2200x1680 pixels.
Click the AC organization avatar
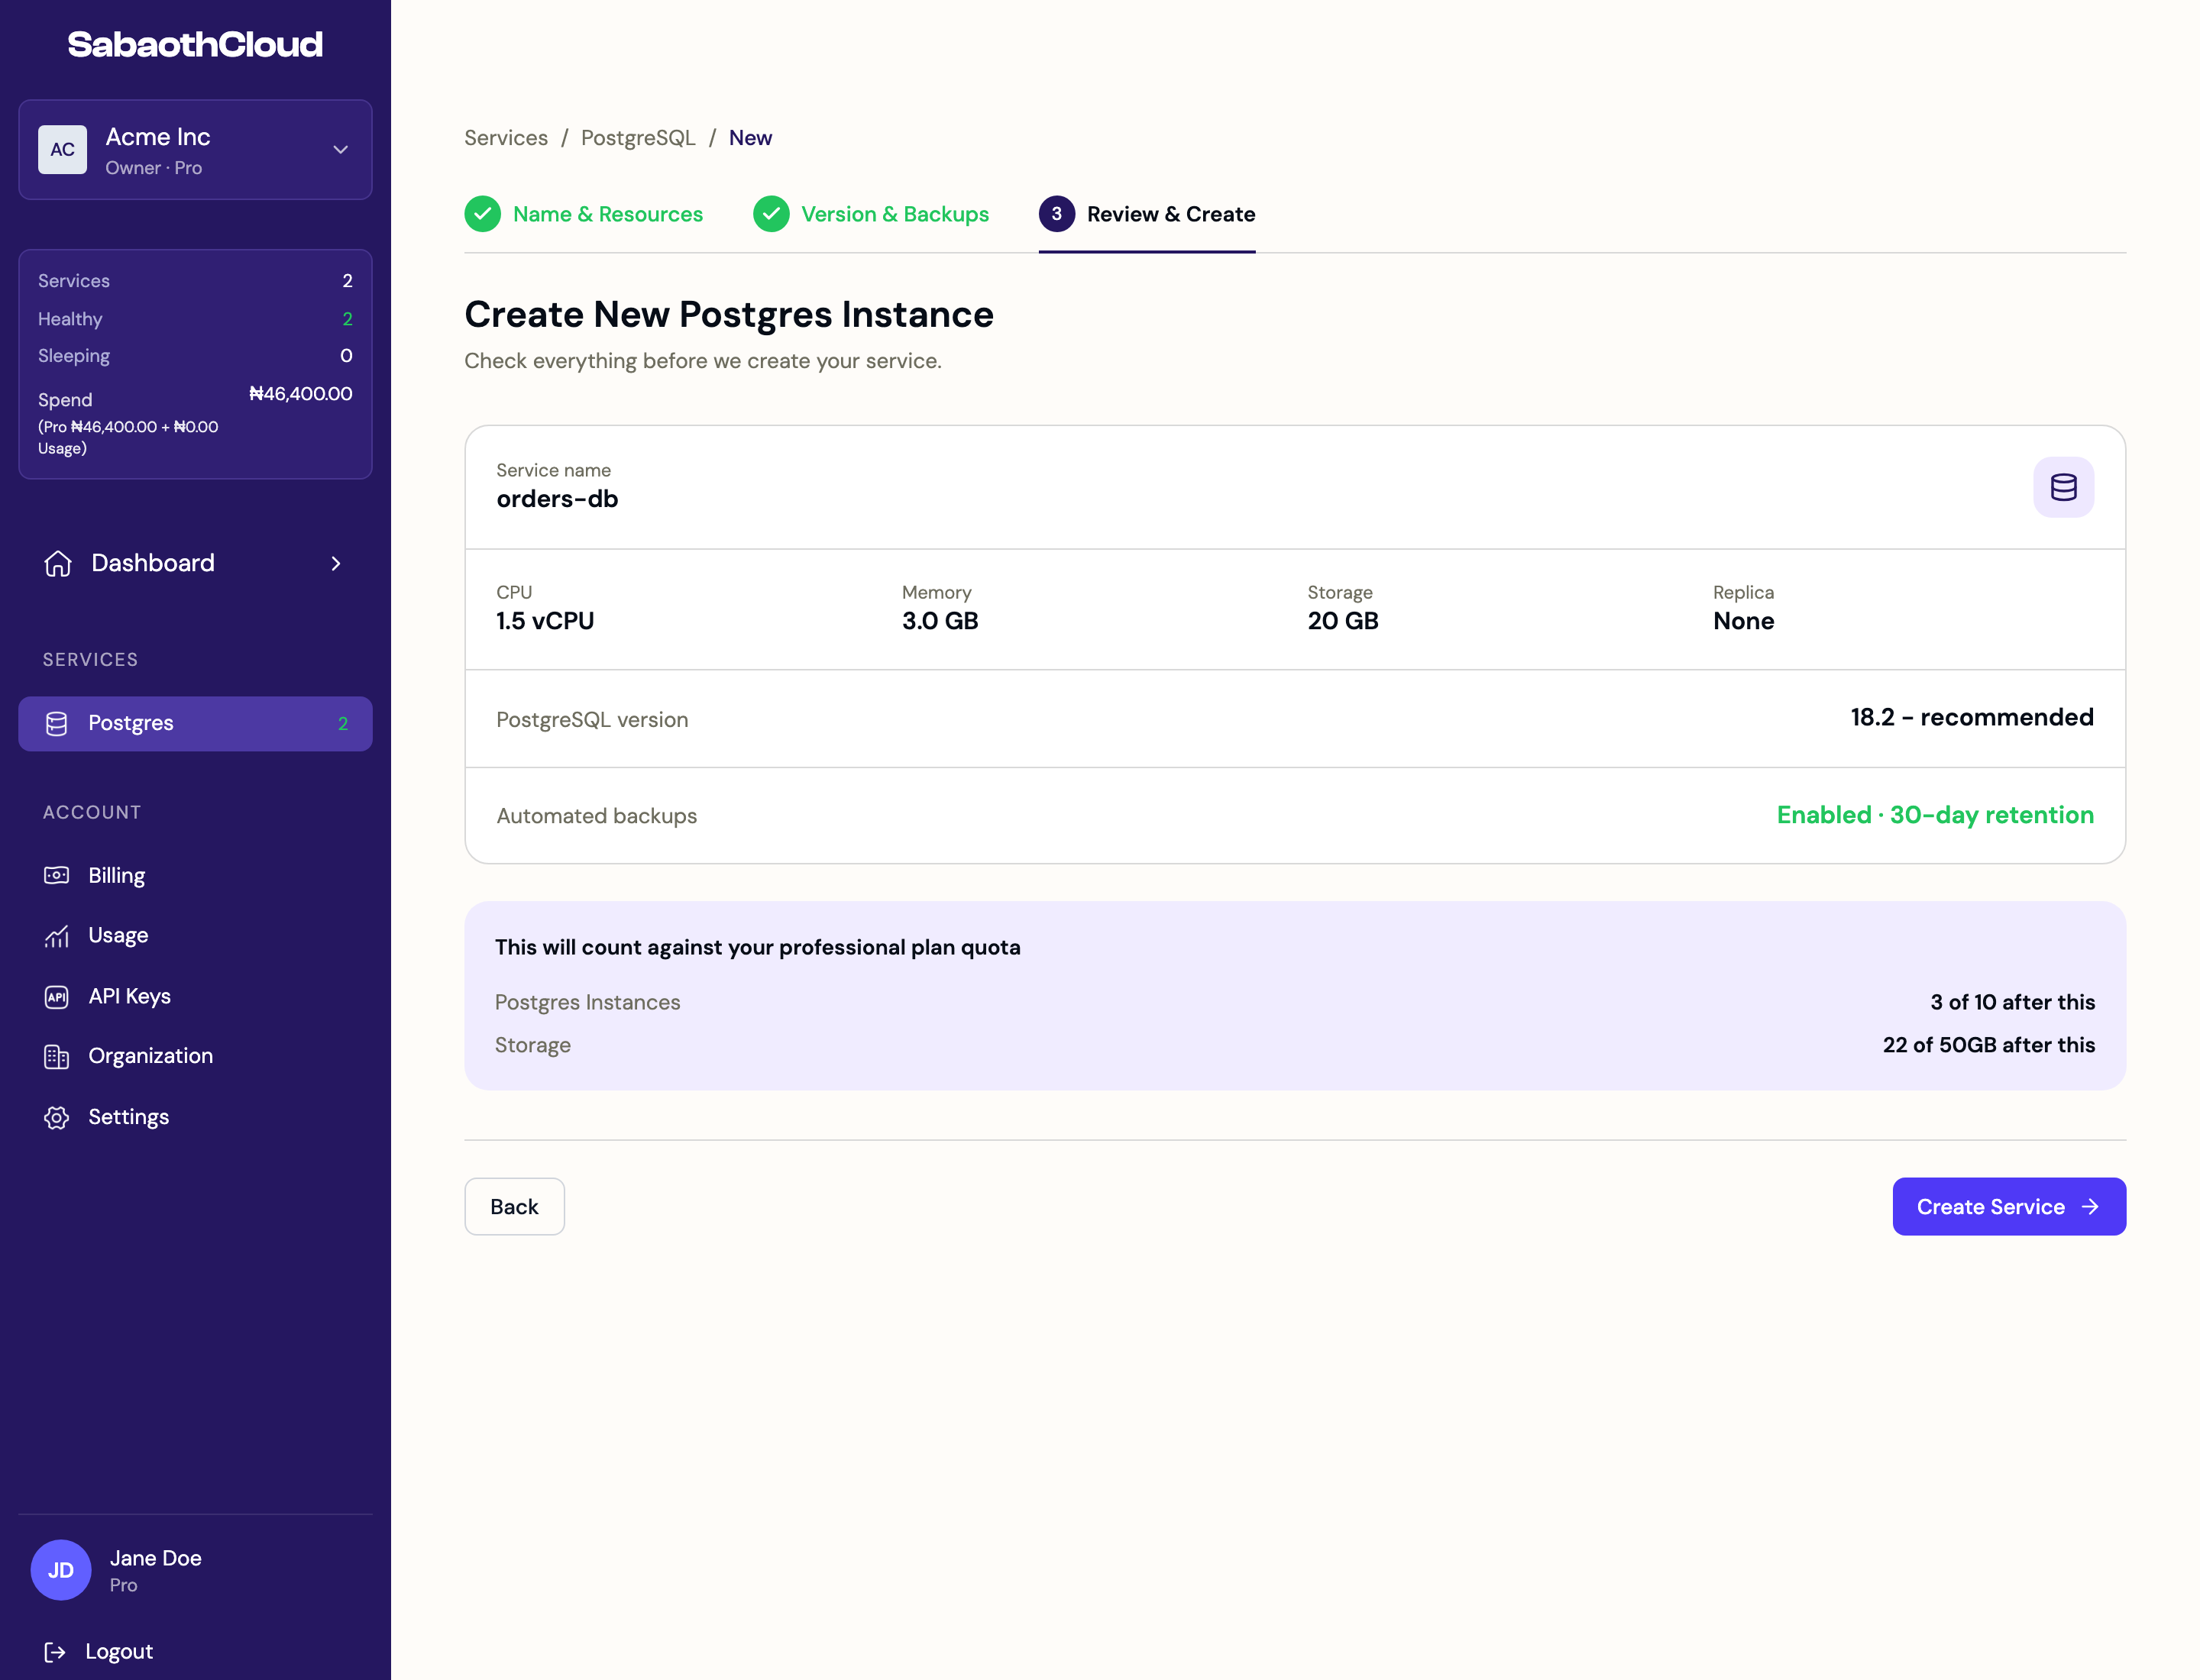(62, 149)
